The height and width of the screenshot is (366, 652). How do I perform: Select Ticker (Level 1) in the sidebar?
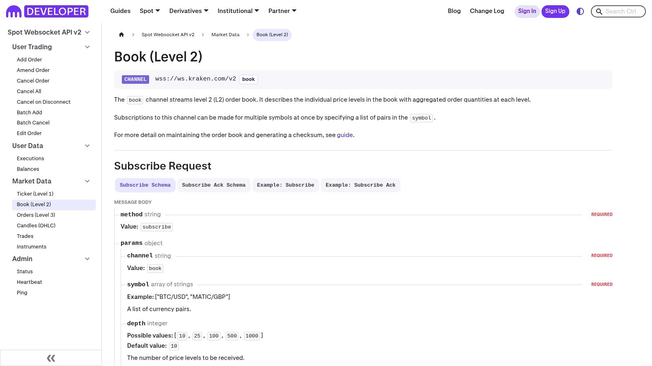point(35,194)
